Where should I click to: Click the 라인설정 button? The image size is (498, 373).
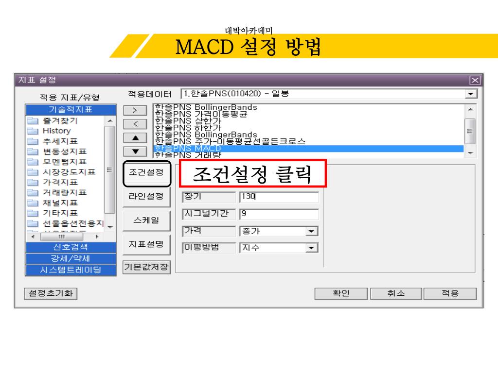pyautogui.click(x=146, y=197)
